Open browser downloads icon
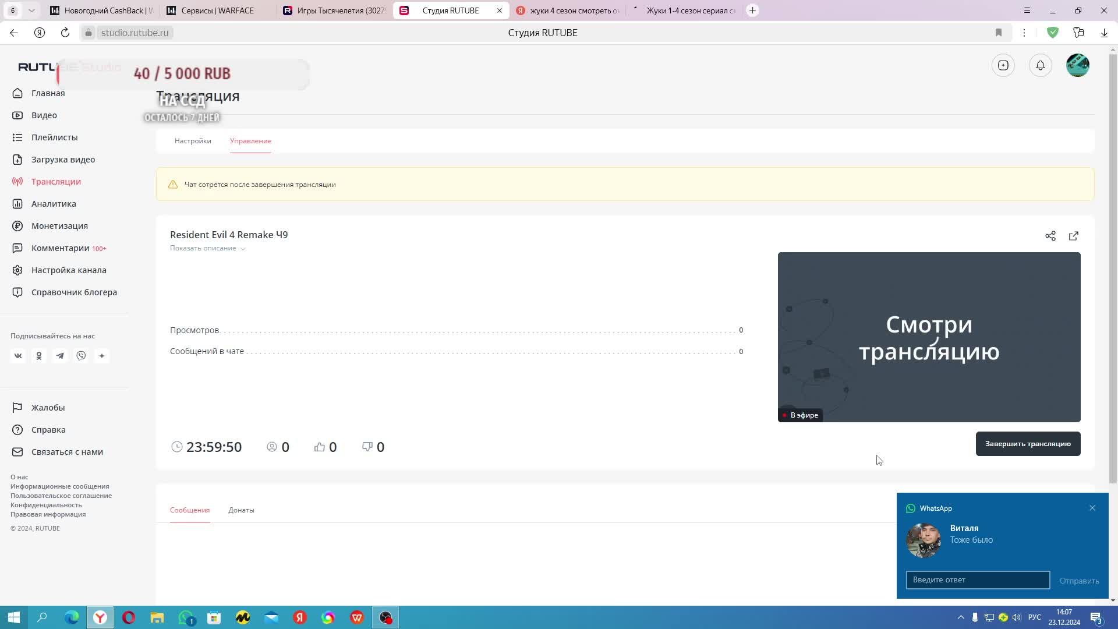 1104,33
